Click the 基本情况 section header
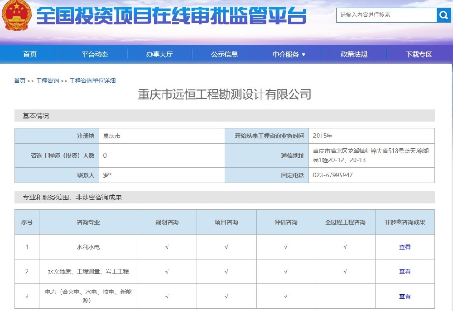This screenshot has width=453, height=311. coord(36,116)
